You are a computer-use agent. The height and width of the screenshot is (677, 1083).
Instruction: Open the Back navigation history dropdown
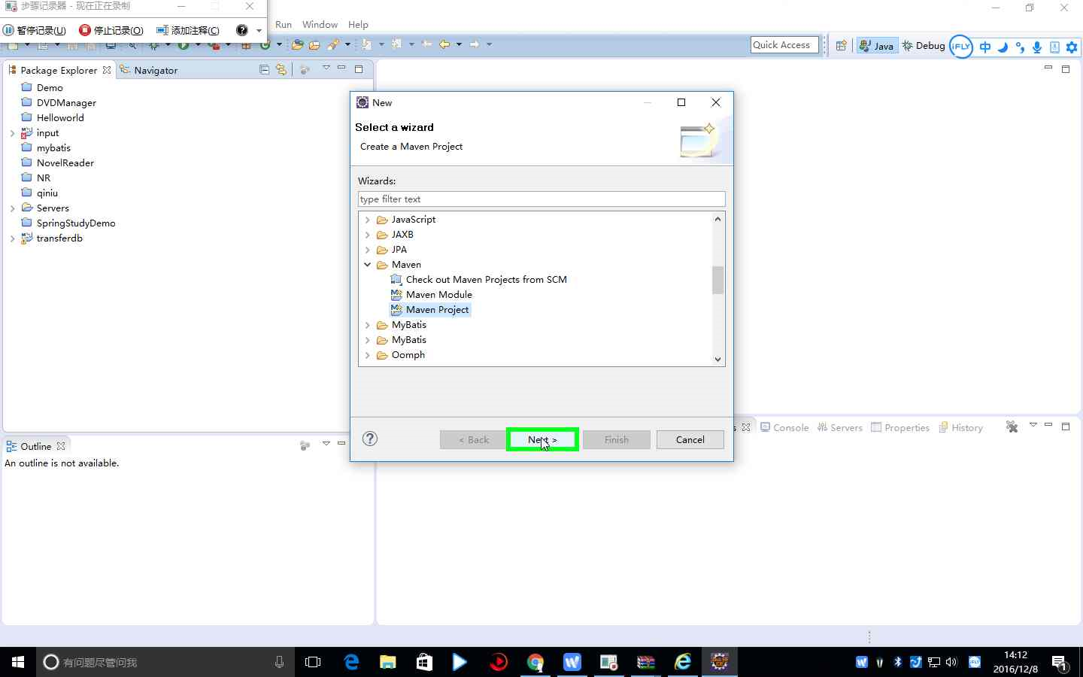(459, 44)
